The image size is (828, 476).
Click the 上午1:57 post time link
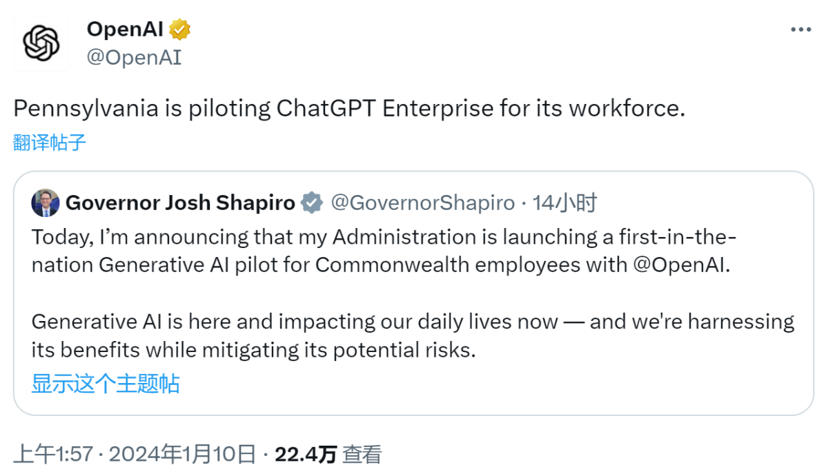click(x=54, y=454)
